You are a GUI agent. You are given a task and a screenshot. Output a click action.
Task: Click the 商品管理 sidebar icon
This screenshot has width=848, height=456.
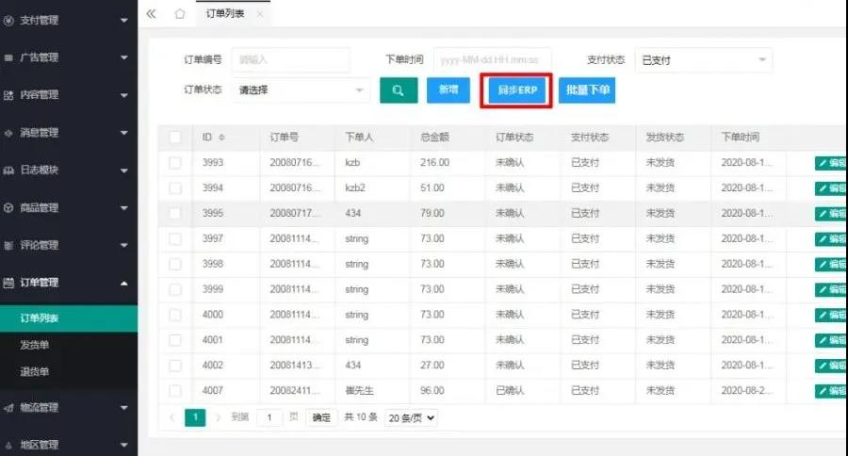(x=8, y=207)
